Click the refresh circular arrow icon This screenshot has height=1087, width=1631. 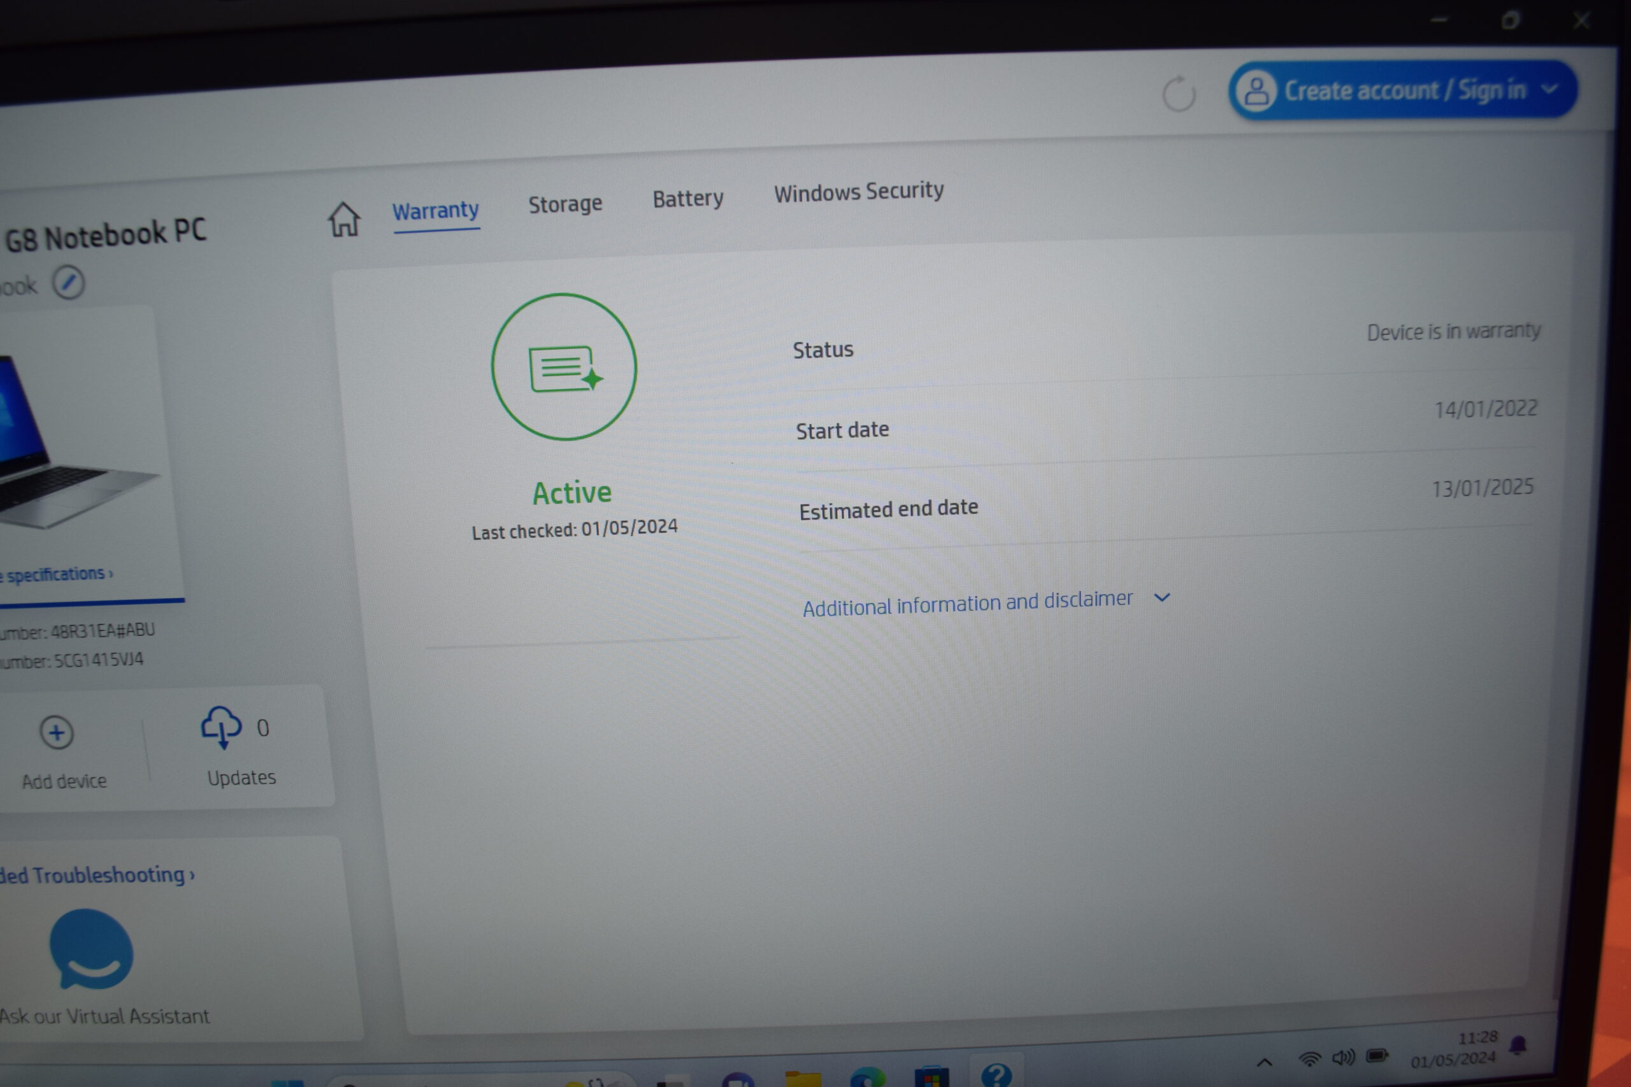pos(1179,94)
